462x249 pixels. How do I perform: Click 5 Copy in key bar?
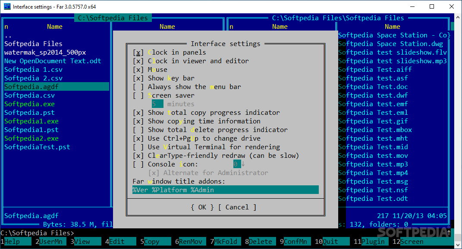(x=156, y=242)
